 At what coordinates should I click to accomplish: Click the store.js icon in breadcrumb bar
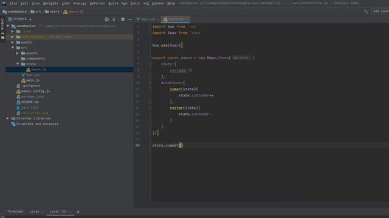click(65, 12)
